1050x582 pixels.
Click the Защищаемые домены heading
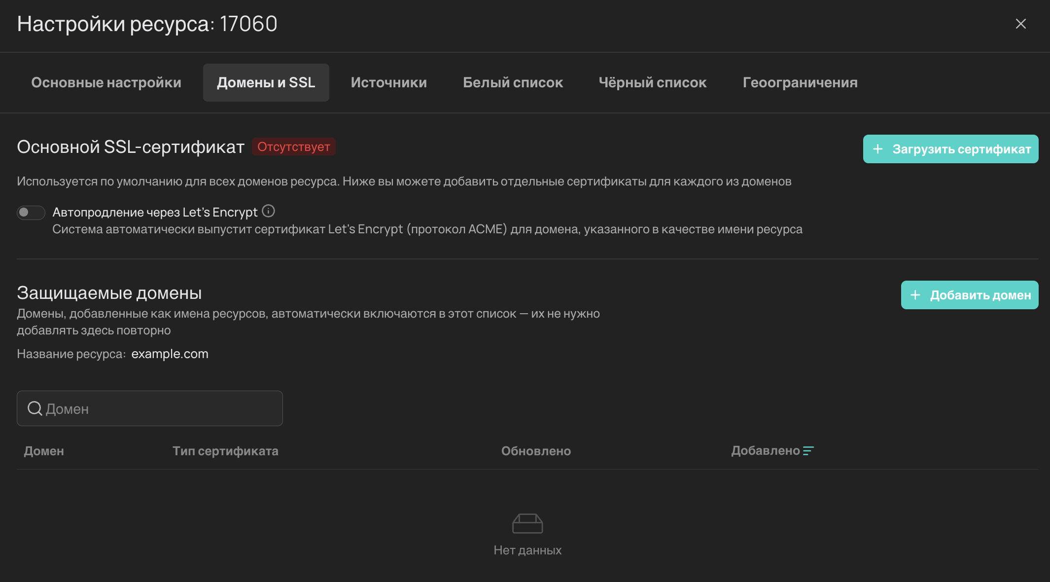coord(109,293)
